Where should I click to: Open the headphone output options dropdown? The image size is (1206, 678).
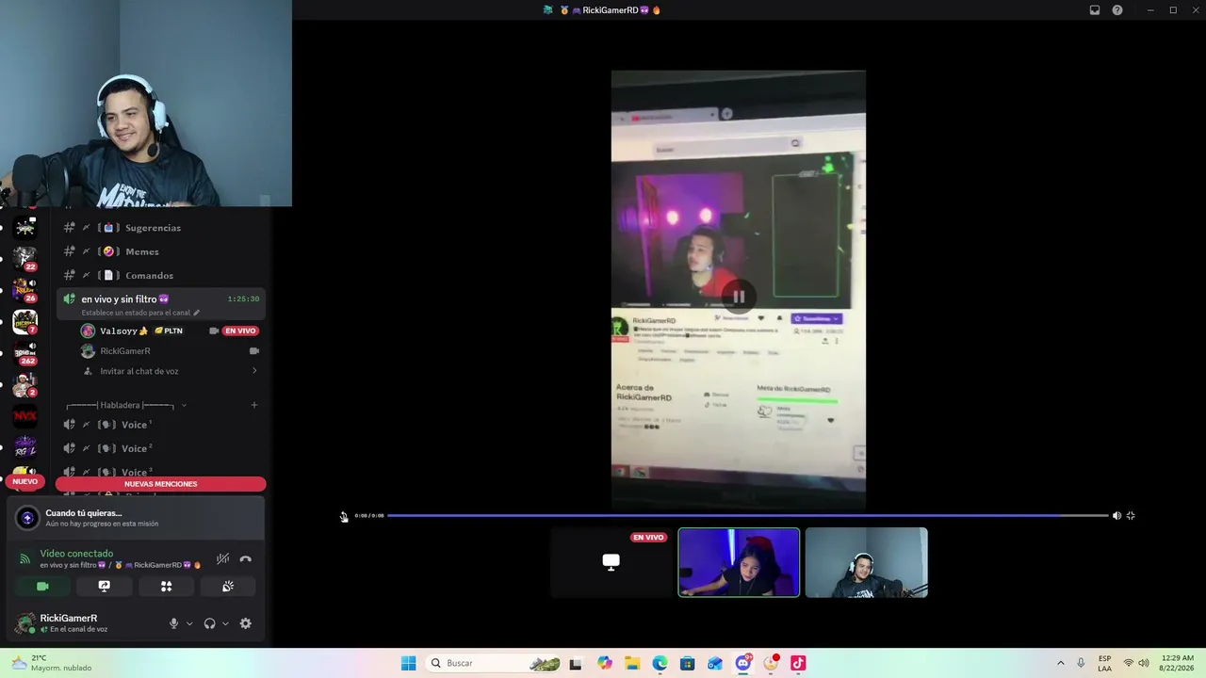225,623
